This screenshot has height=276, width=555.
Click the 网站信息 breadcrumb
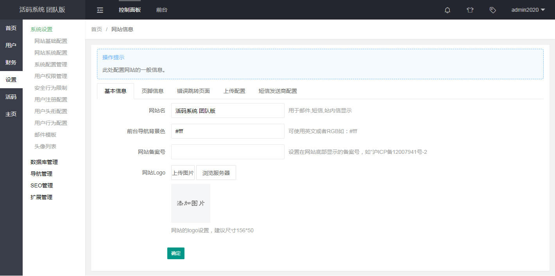click(x=122, y=29)
